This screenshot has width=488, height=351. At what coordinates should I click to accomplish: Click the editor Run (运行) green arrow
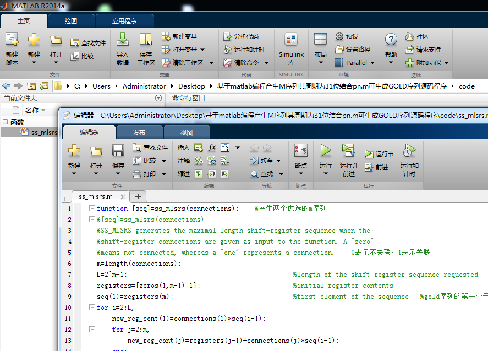coord(326,151)
